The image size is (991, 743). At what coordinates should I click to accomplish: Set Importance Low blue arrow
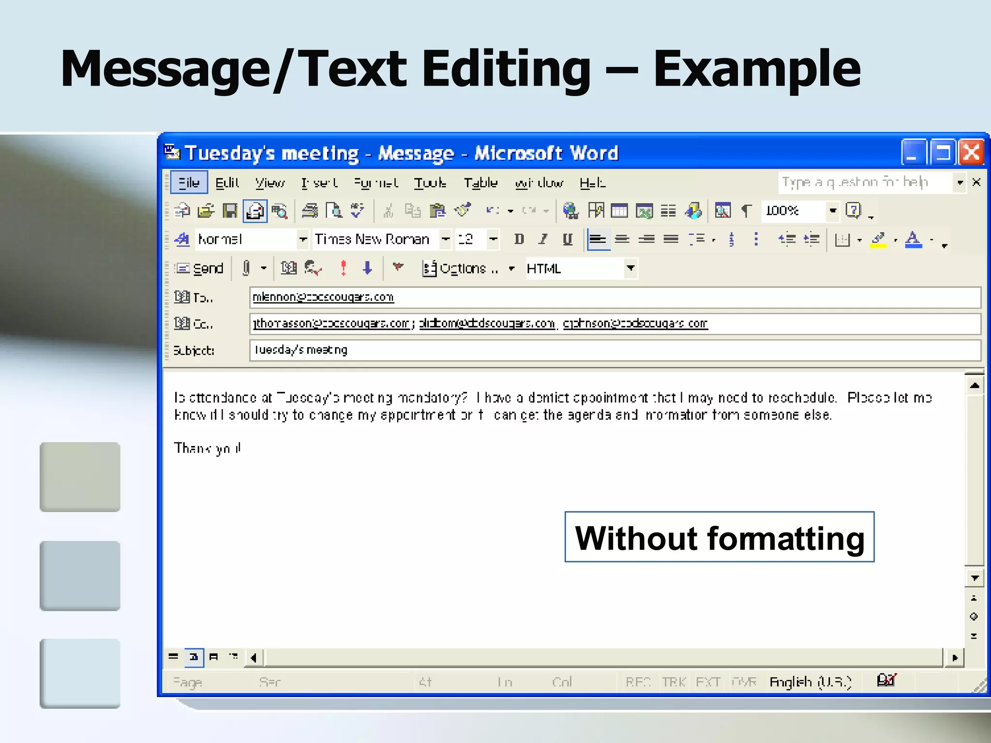point(368,268)
